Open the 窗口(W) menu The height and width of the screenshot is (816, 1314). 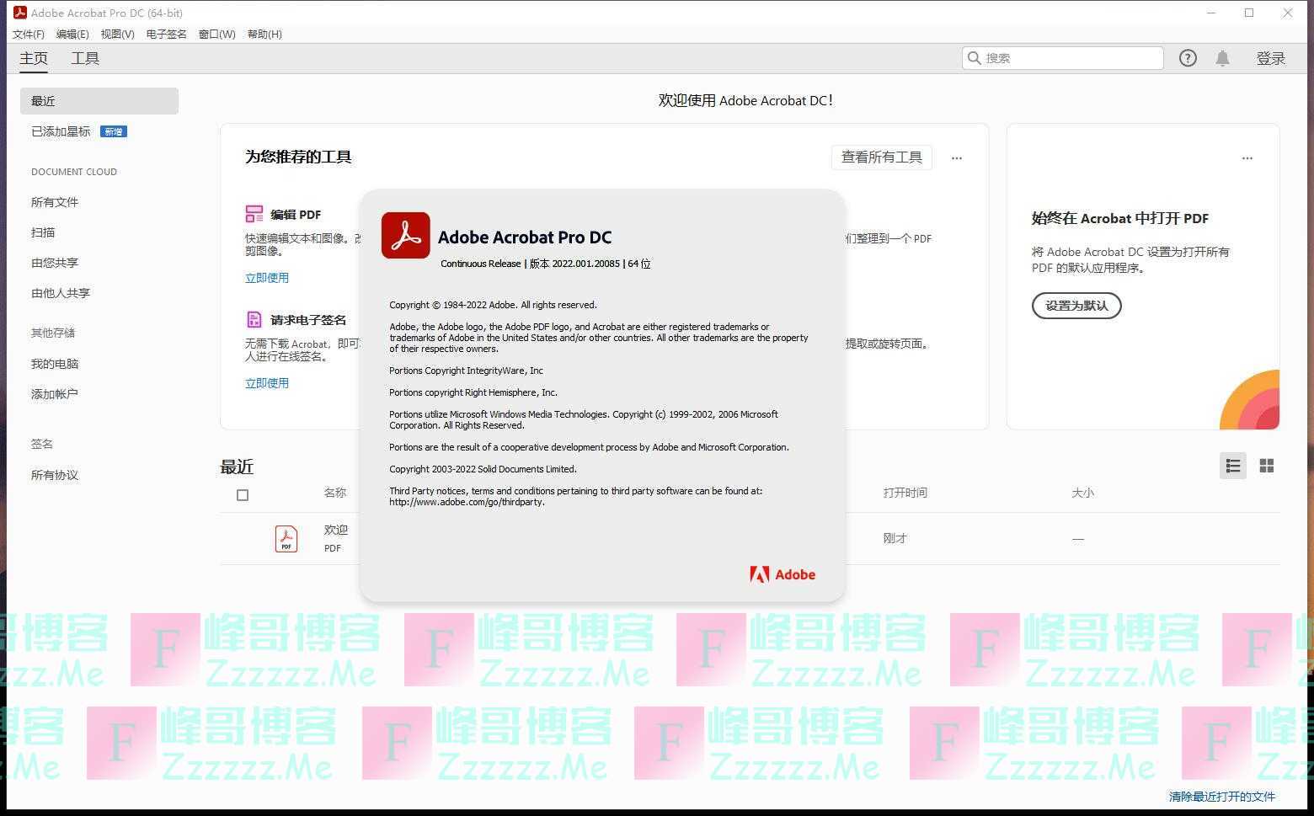217,35
